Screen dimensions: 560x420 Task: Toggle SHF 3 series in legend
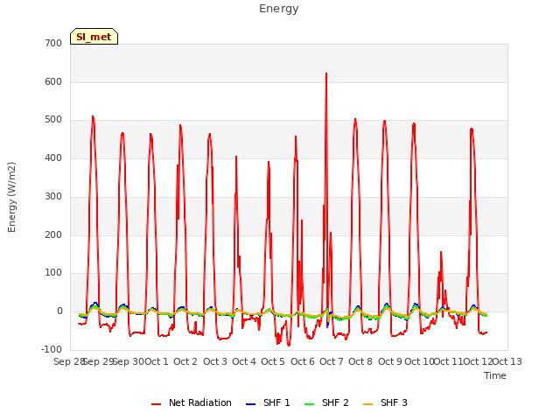(x=385, y=402)
